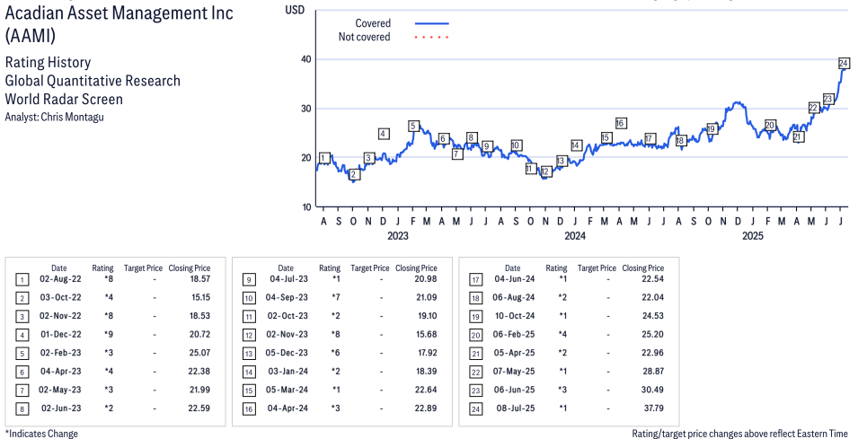Click the *Indicates Change footnote
This screenshot has width=858, height=439.
tap(41, 433)
